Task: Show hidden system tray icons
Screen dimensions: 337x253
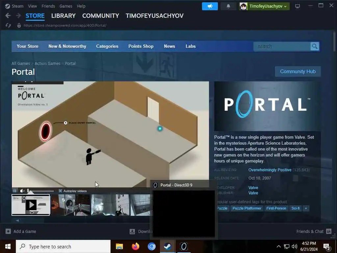Action: [x=278, y=246]
